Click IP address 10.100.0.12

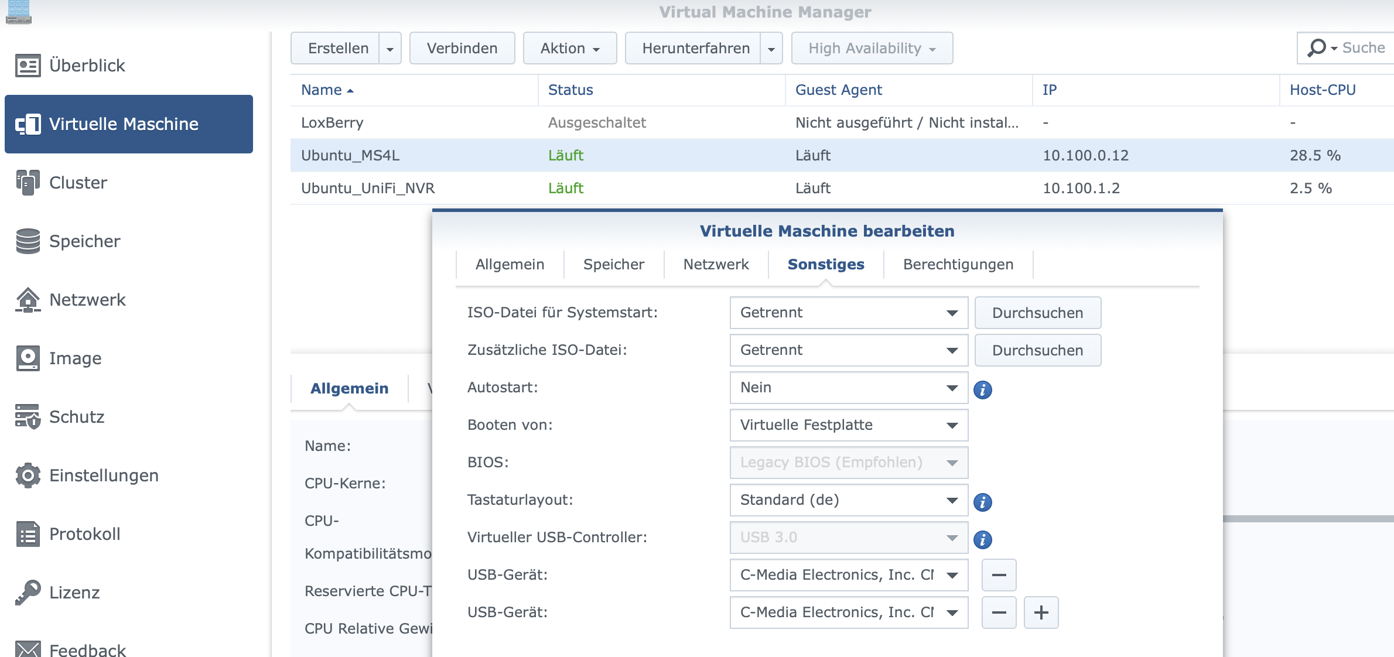1085,156
